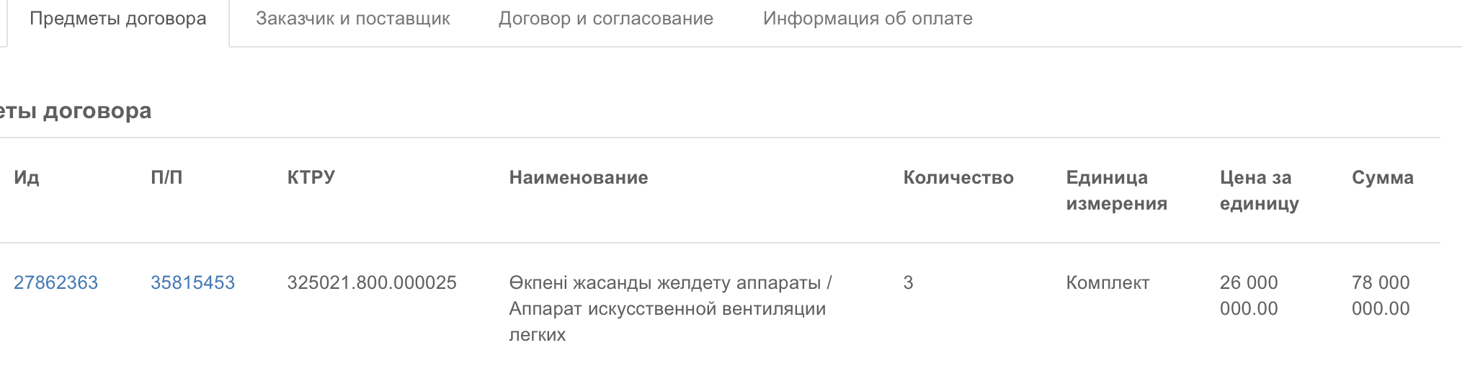
Task: Click the Комплект unit cell
Action: click(1108, 282)
